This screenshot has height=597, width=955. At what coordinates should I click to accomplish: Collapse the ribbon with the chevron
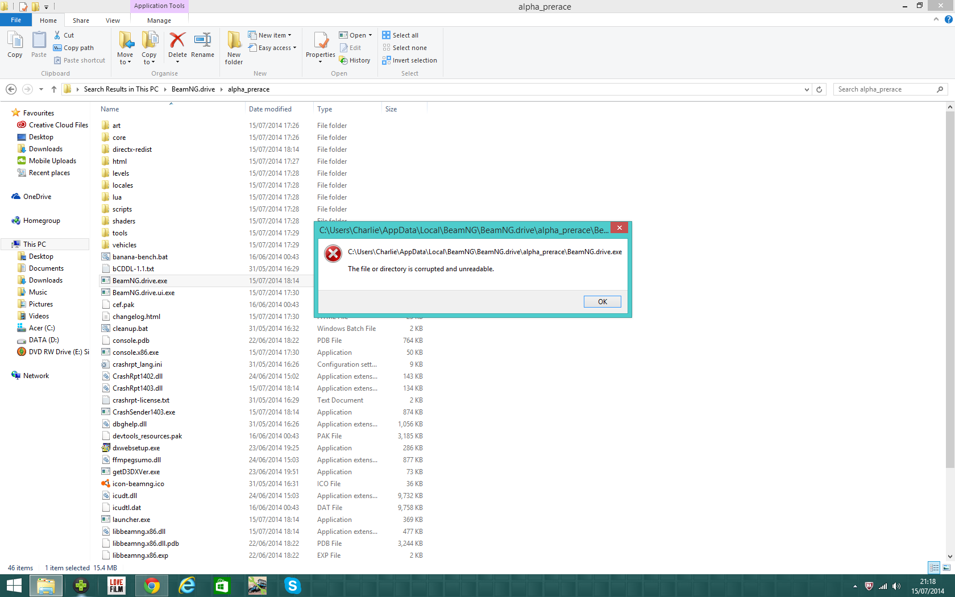[x=936, y=19]
